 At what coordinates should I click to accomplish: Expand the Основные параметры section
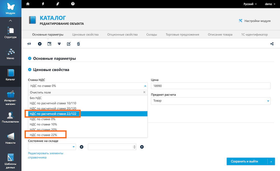click(30, 59)
